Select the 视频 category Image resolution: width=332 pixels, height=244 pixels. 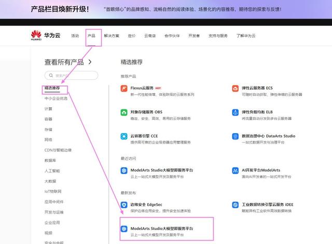(x=48, y=233)
